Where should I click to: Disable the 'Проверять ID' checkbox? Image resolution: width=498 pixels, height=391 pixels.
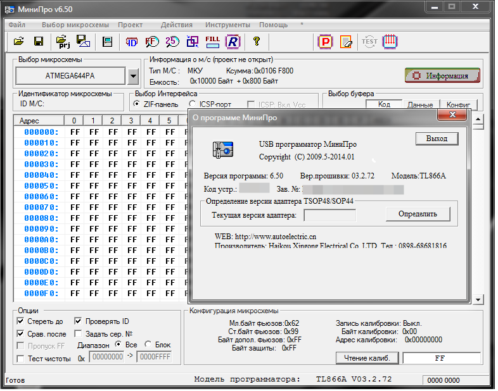pyautogui.click(x=79, y=321)
